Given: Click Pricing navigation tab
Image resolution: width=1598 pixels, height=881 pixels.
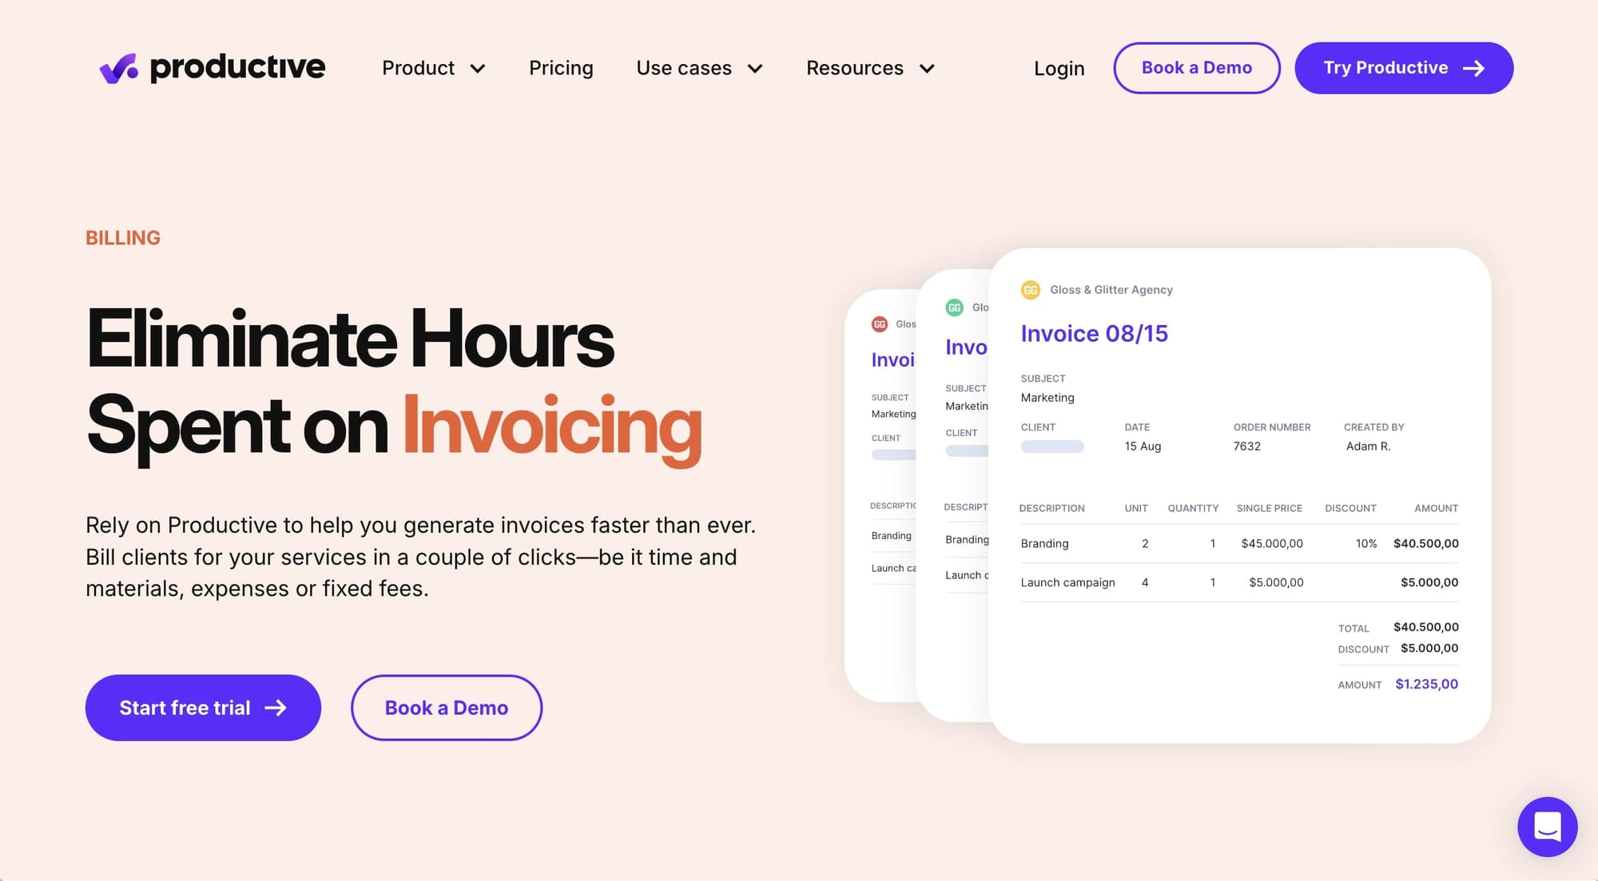Looking at the screenshot, I should pyautogui.click(x=561, y=67).
